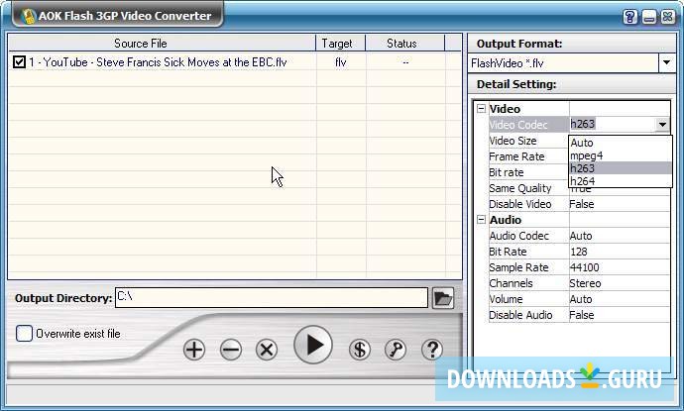
Task: Minimize the converter window
Action: coord(649,17)
